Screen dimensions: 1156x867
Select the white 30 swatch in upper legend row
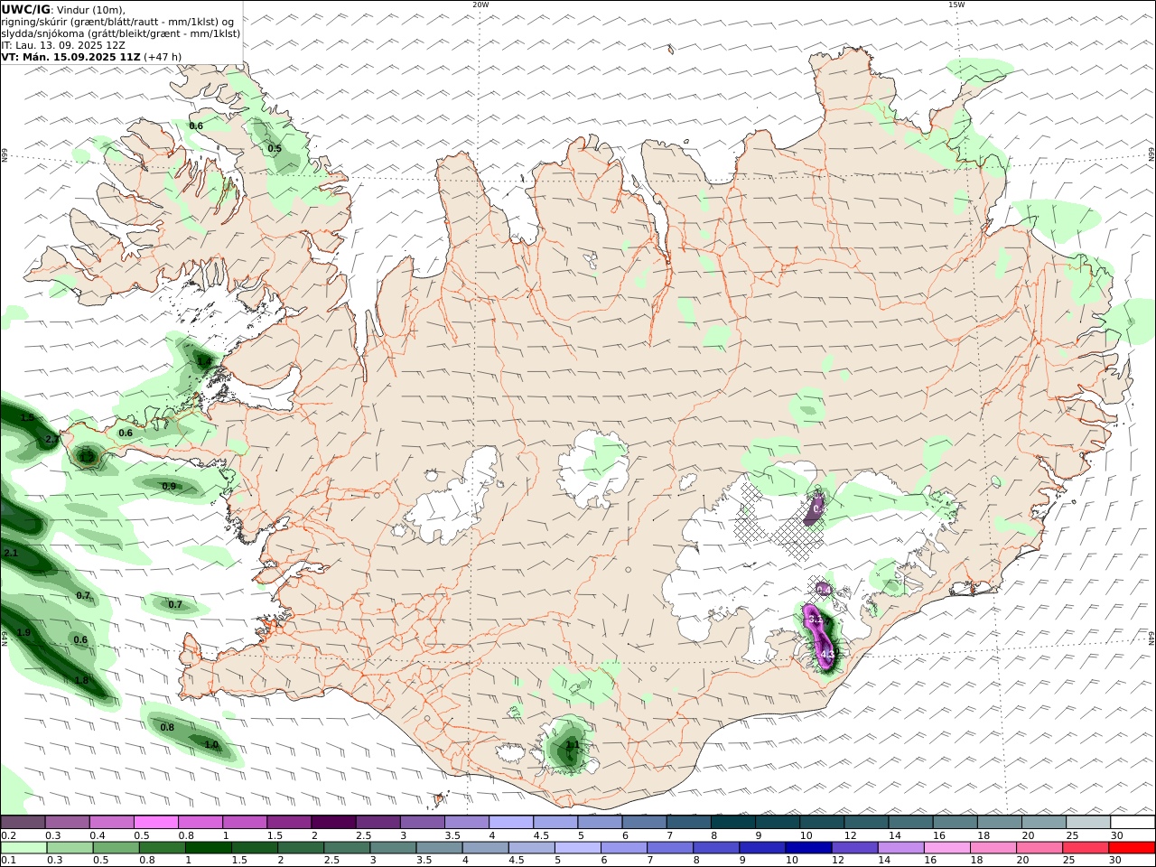[1133, 822]
